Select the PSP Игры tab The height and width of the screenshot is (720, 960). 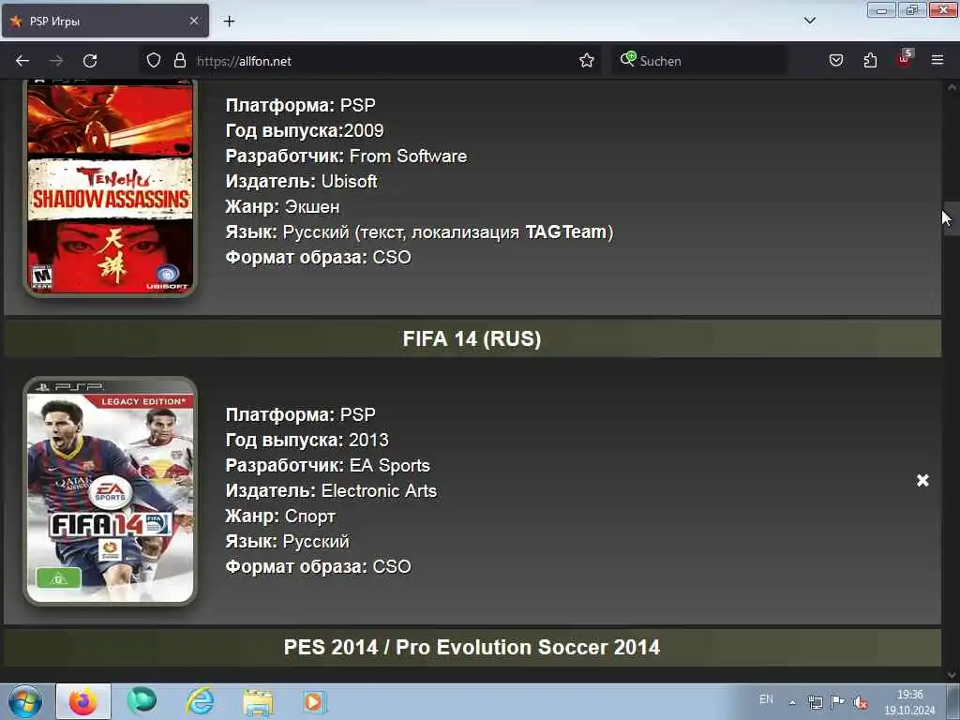pyautogui.click(x=105, y=22)
